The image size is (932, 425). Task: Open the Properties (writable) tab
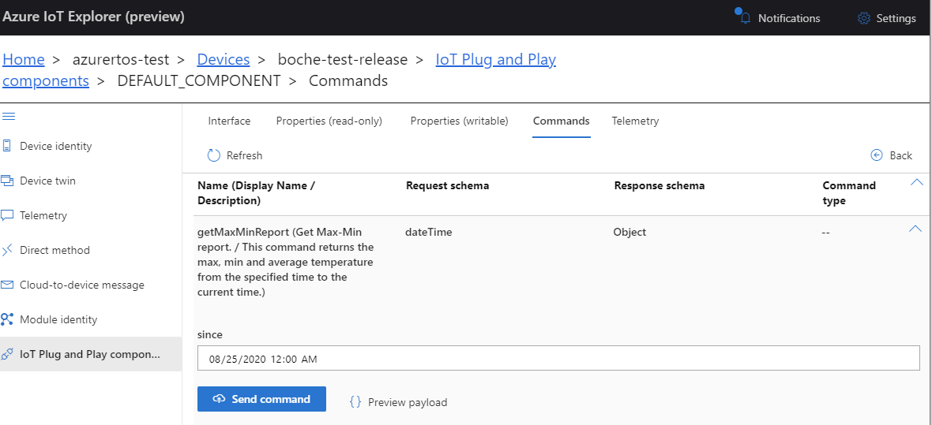click(x=459, y=121)
